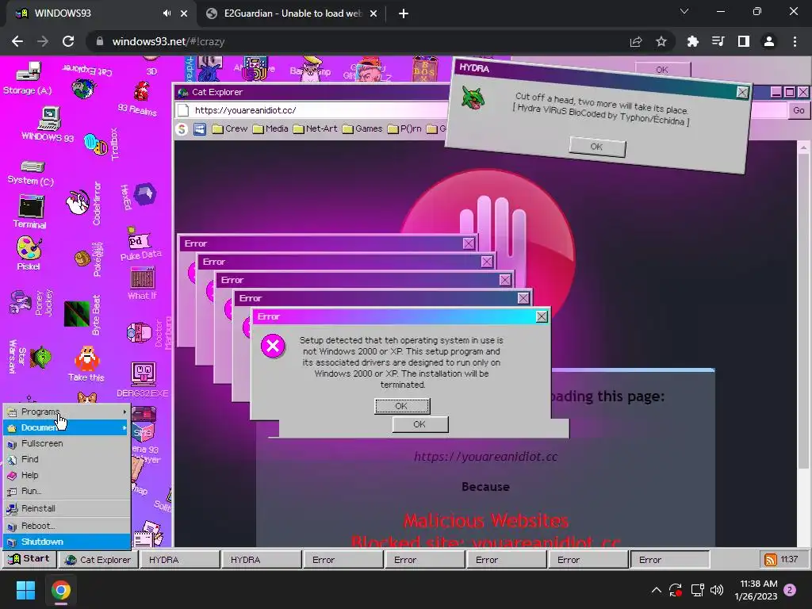Launch the 93 Realms icon
Image resolution: width=812 pixels, height=609 pixels.
tap(140, 98)
